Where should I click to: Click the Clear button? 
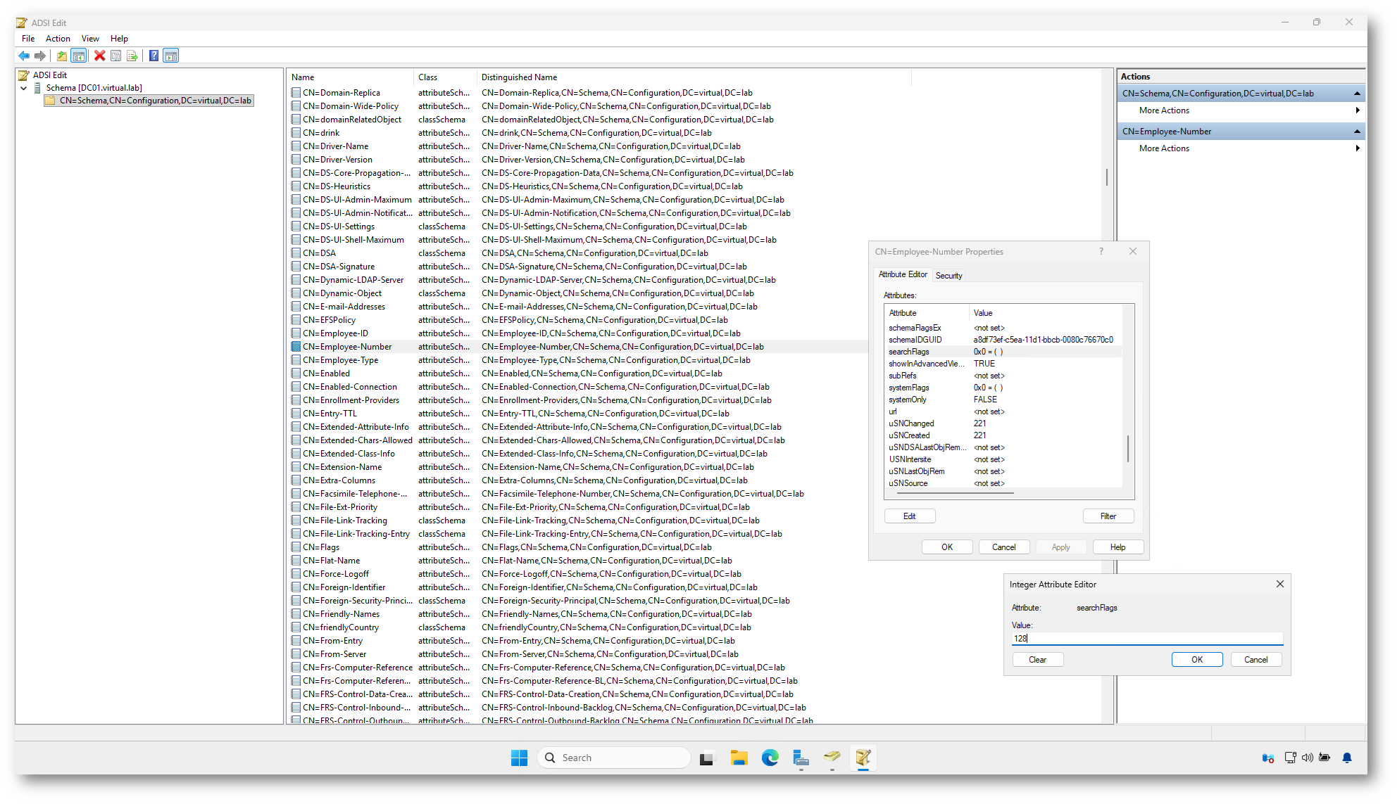point(1037,660)
